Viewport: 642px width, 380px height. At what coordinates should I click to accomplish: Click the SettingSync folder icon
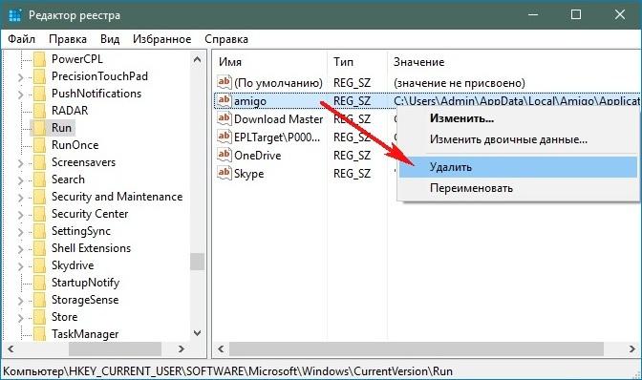click(39, 231)
